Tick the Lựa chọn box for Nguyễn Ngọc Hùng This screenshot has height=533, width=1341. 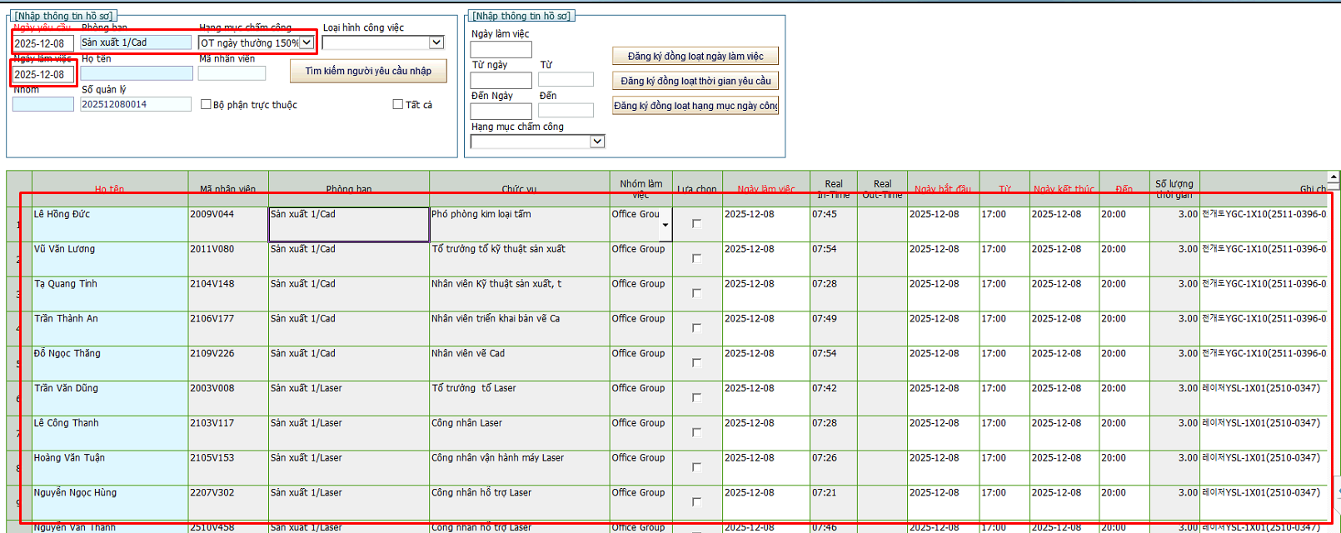pos(696,502)
